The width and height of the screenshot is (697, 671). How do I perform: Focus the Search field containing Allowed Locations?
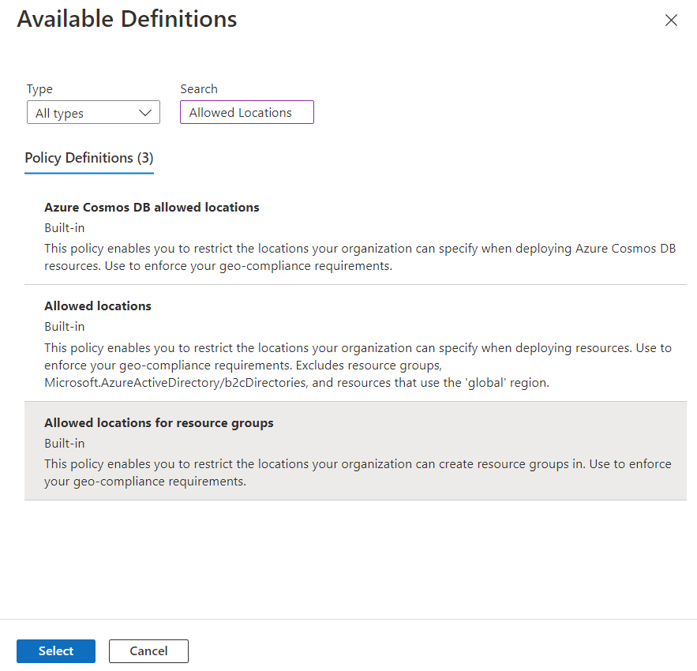[246, 112]
